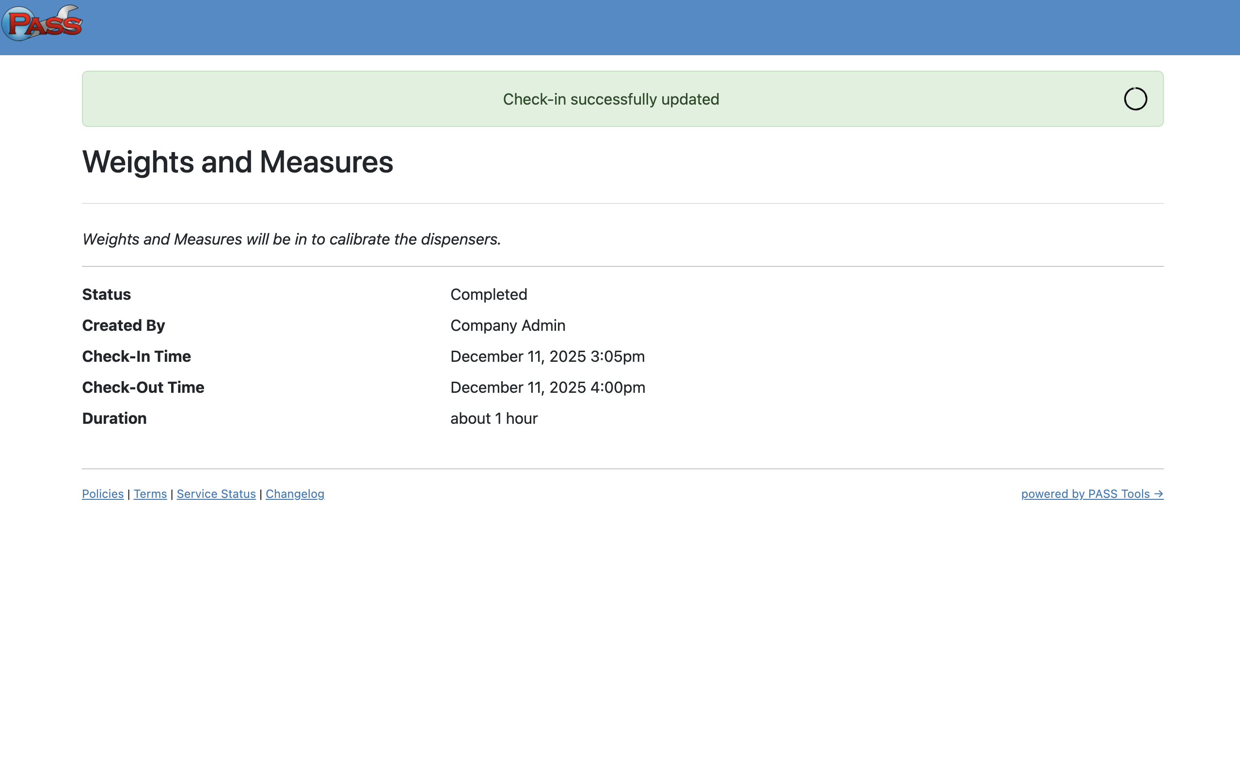Open the Policies footer link
Screen dimensions: 1240x773
tap(103, 494)
